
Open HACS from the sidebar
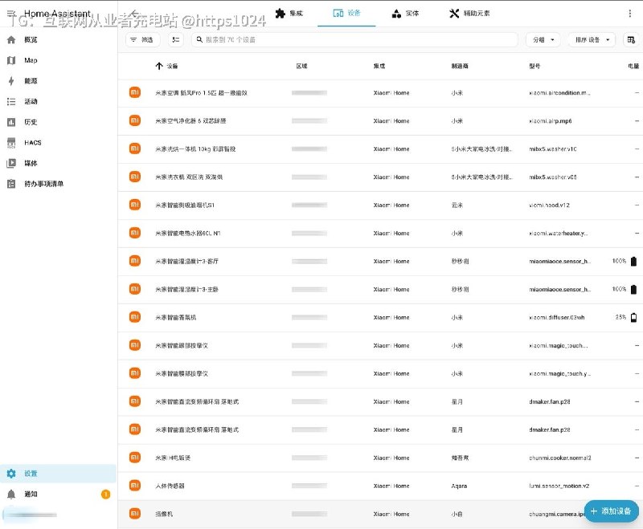tap(58, 143)
